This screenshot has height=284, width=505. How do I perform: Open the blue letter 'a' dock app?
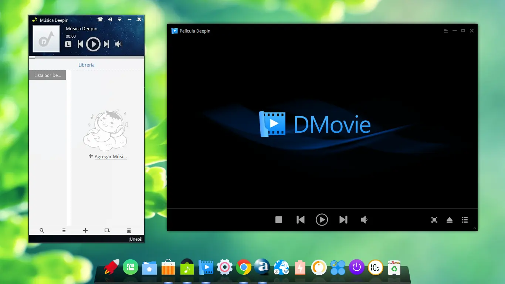(262, 267)
